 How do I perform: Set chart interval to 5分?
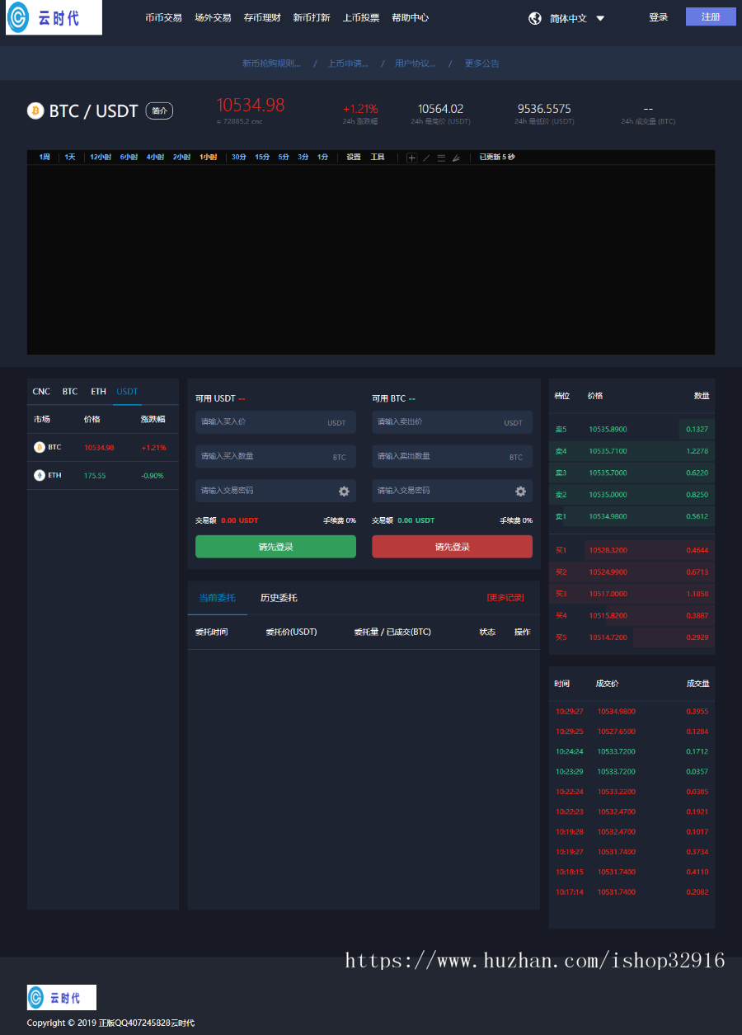click(x=284, y=157)
